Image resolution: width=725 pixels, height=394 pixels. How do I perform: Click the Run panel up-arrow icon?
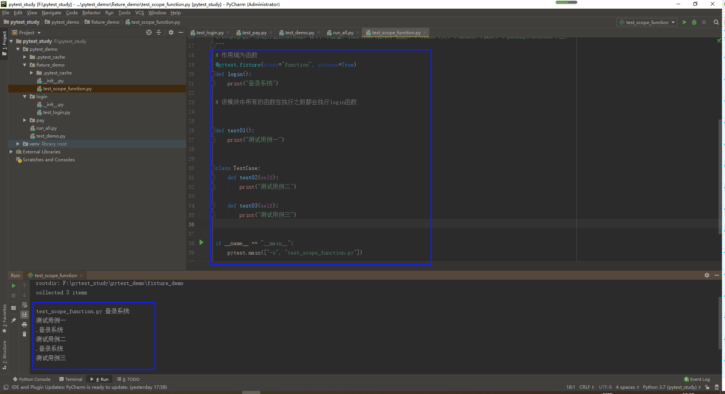click(x=24, y=286)
